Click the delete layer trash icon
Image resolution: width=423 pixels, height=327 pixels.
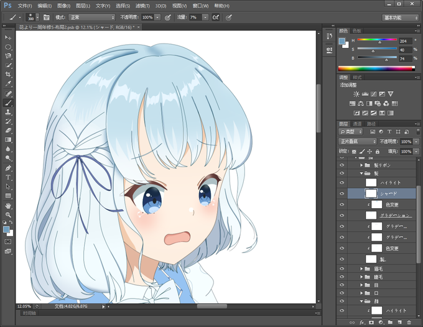click(x=409, y=323)
